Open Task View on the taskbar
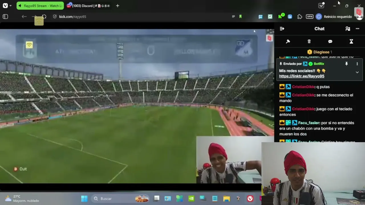The image size is (365, 205). pyautogui.click(x=157, y=198)
